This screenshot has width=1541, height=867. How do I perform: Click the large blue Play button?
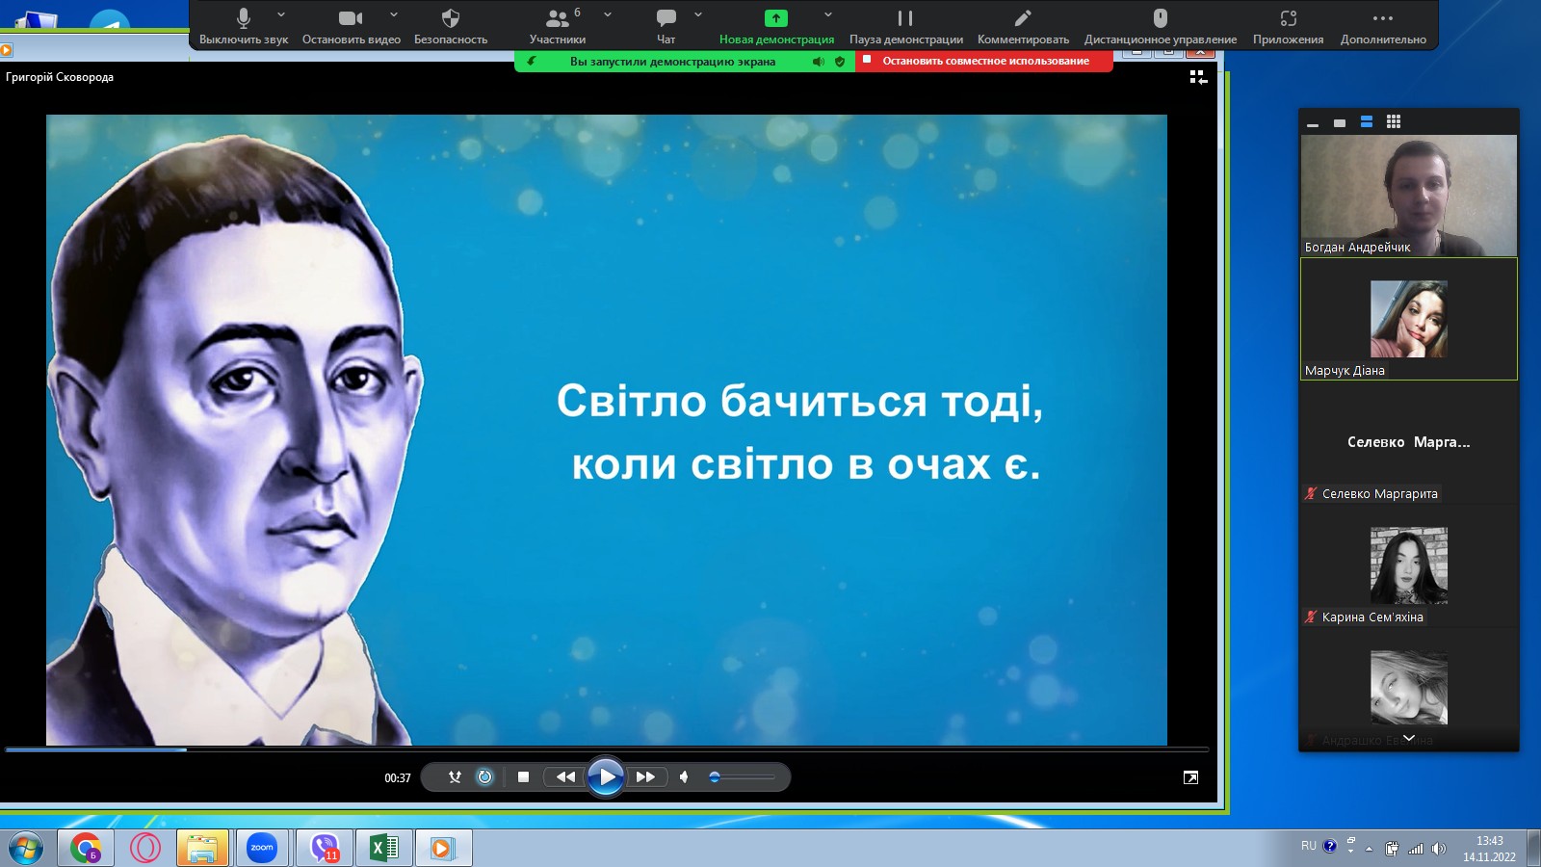click(606, 776)
